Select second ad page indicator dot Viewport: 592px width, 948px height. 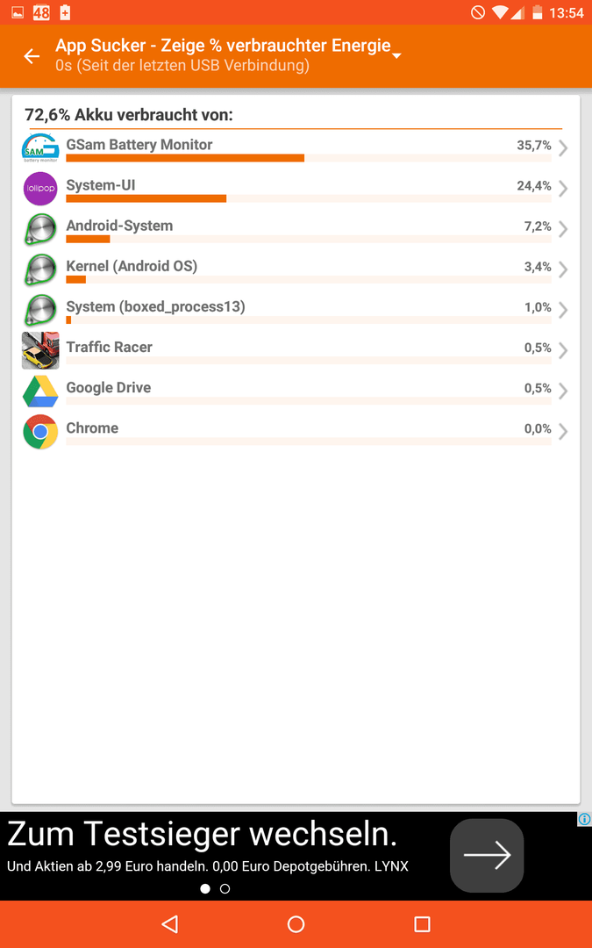225,888
